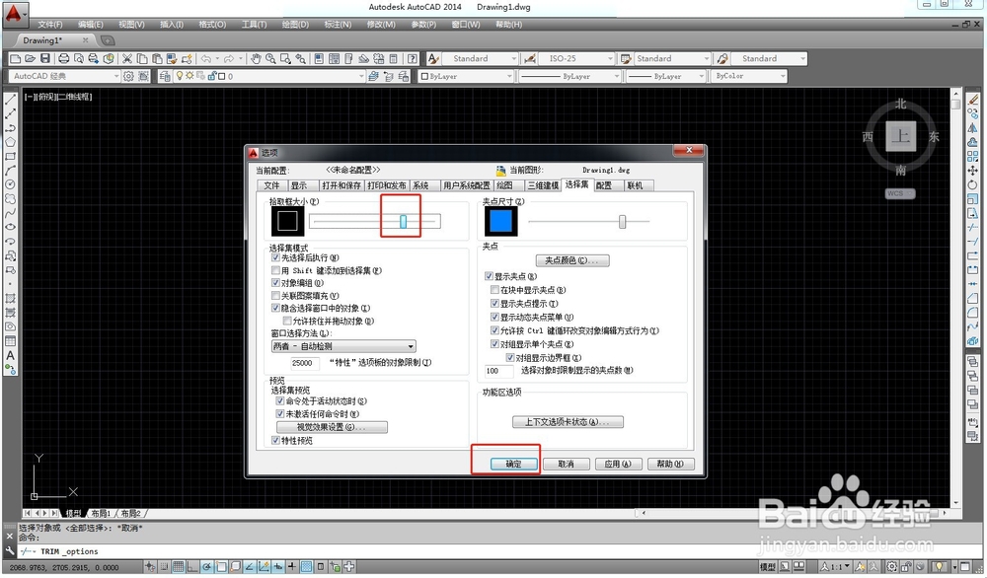Click the 100 grip limit input field
This screenshot has width=987, height=578.
(499, 371)
